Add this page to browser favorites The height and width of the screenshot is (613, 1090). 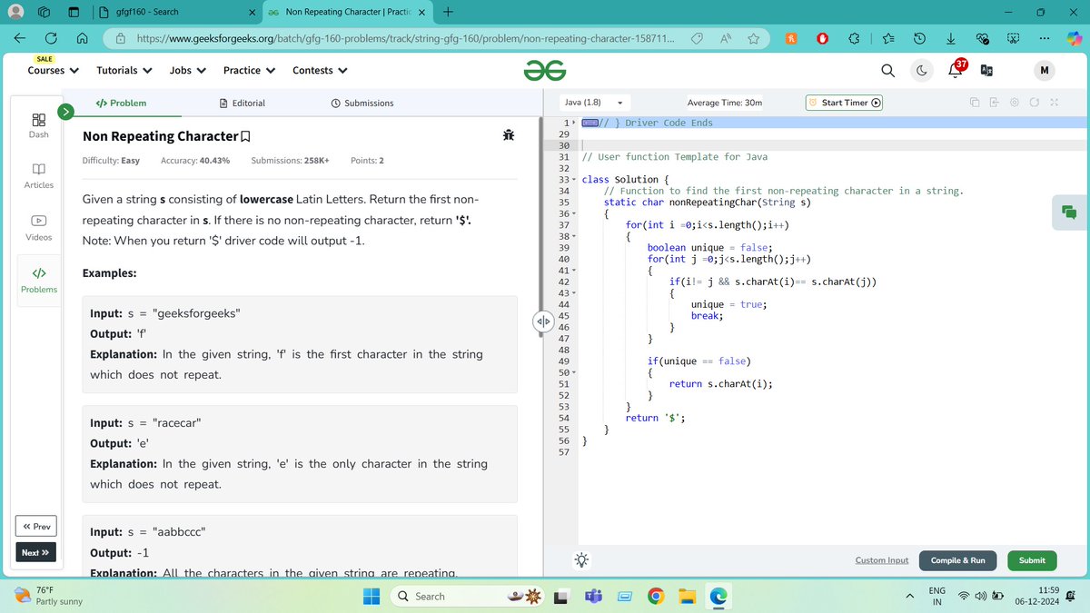(x=754, y=38)
